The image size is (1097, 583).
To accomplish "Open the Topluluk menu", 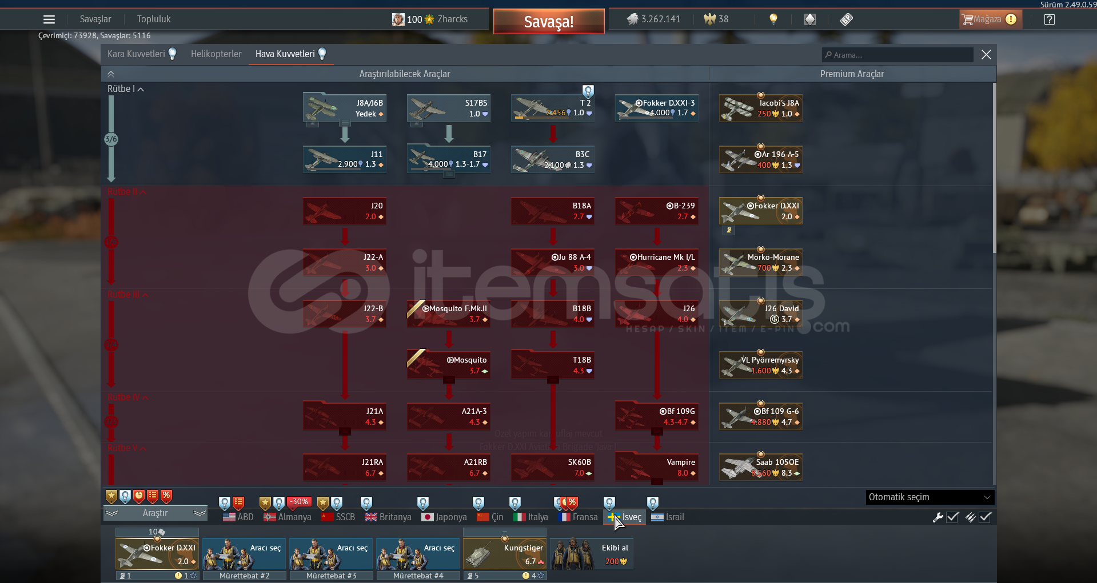I will [154, 19].
